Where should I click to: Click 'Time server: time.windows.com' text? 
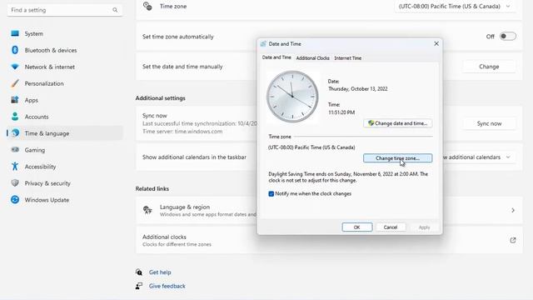coord(182,132)
